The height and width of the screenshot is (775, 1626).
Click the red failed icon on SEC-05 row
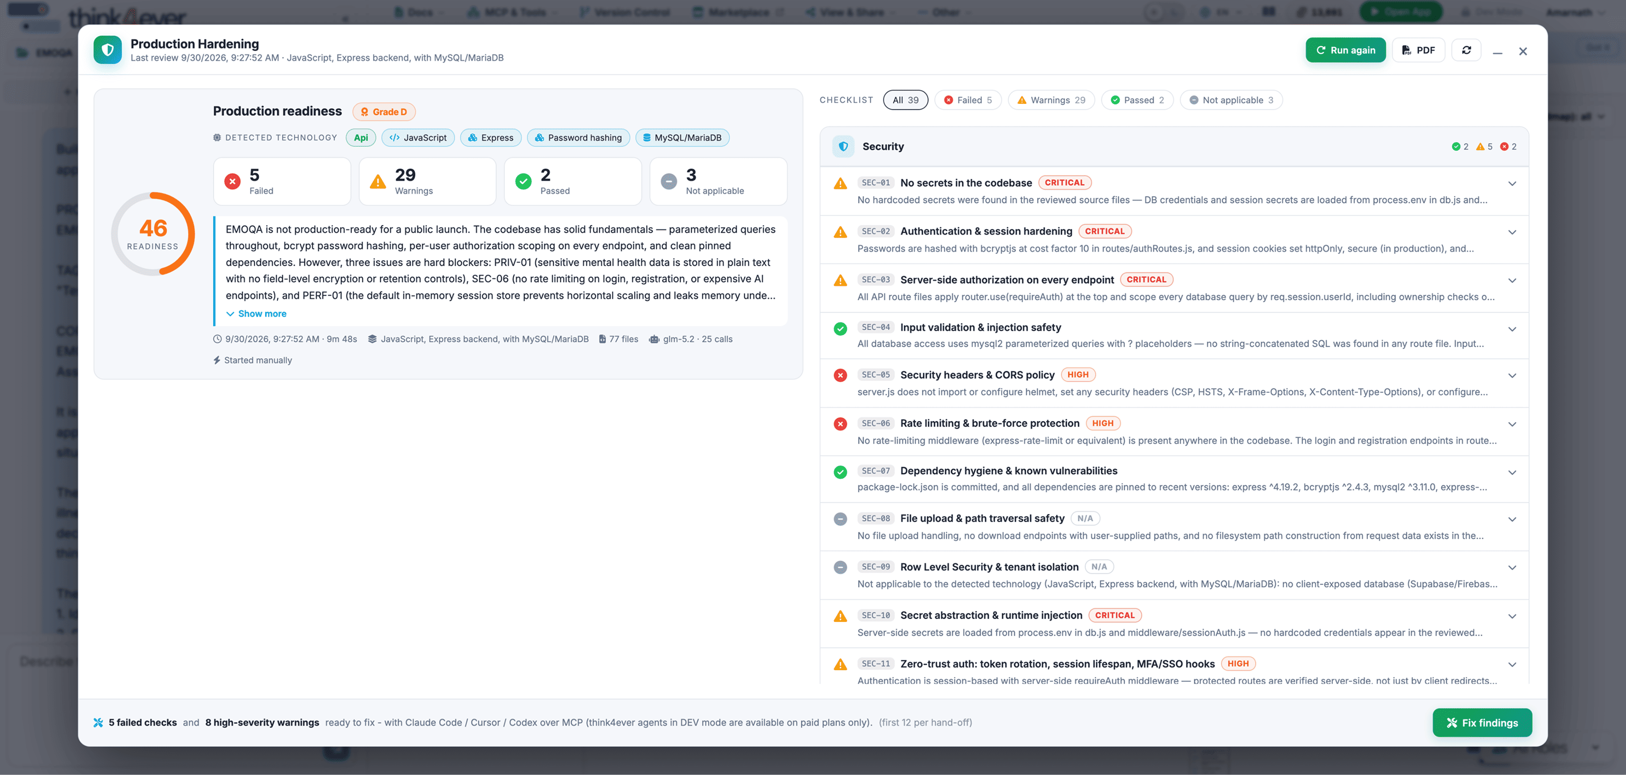click(x=840, y=375)
